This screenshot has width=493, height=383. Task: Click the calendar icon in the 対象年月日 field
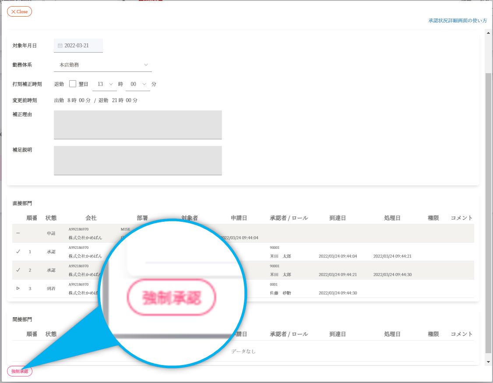click(60, 46)
